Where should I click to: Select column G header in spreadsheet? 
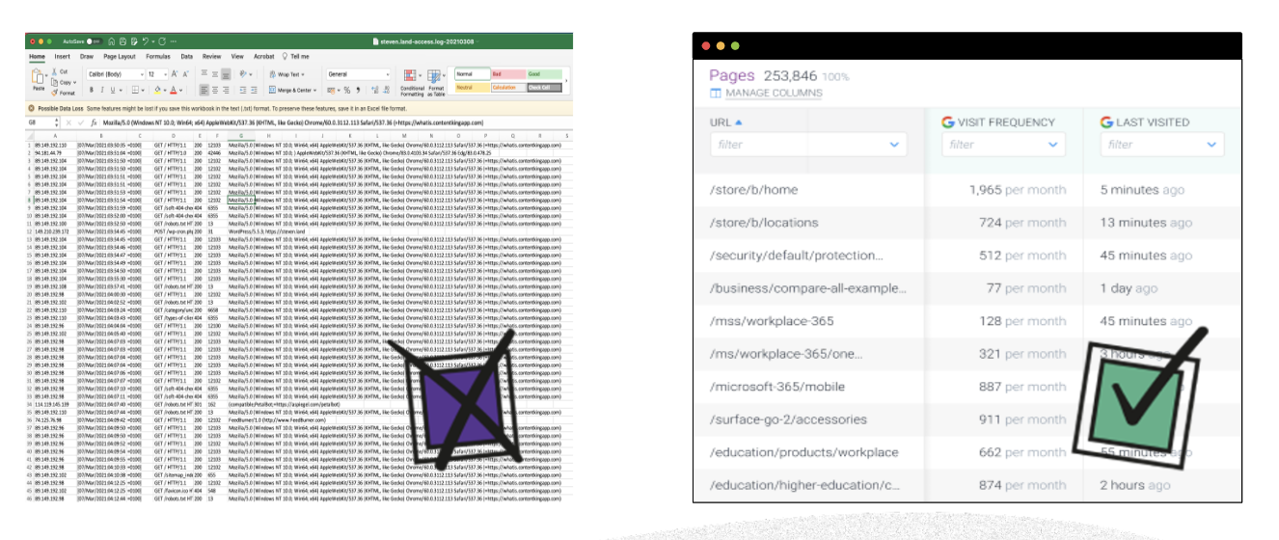click(x=240, y=136)
